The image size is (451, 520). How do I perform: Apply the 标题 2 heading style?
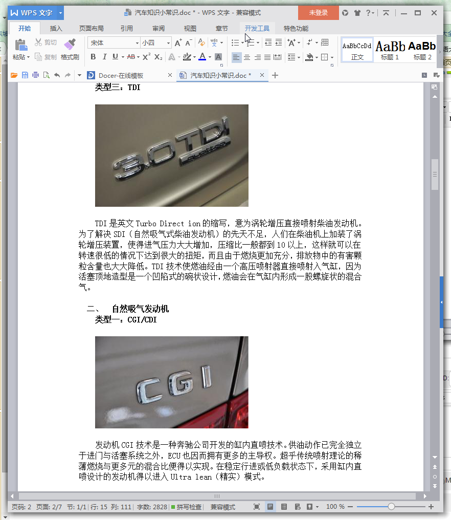coord(422,50)
